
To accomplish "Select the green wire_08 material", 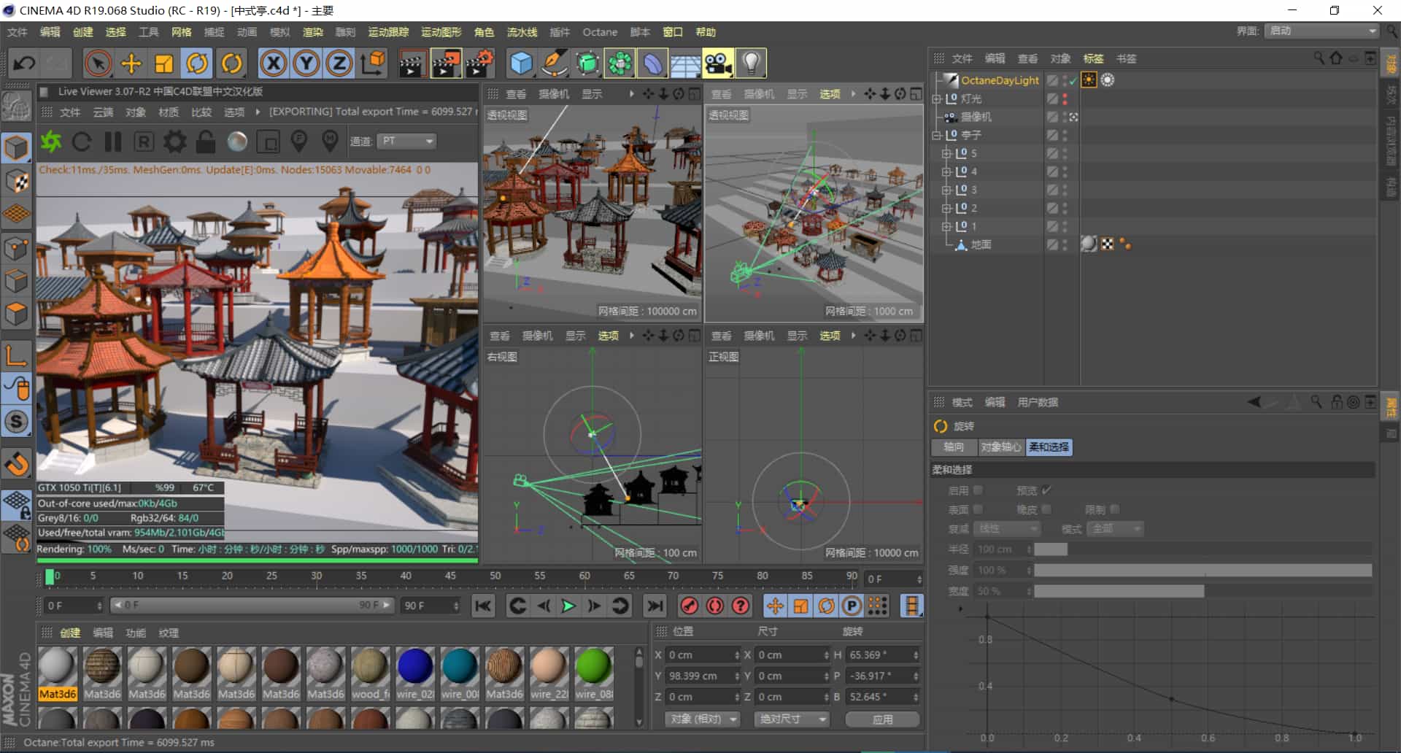I will 593,665.
